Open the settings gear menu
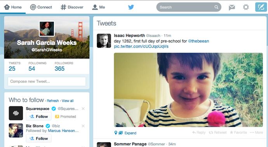Image resolution: width=268 pixels, height=147 pixels. (246, 7)
